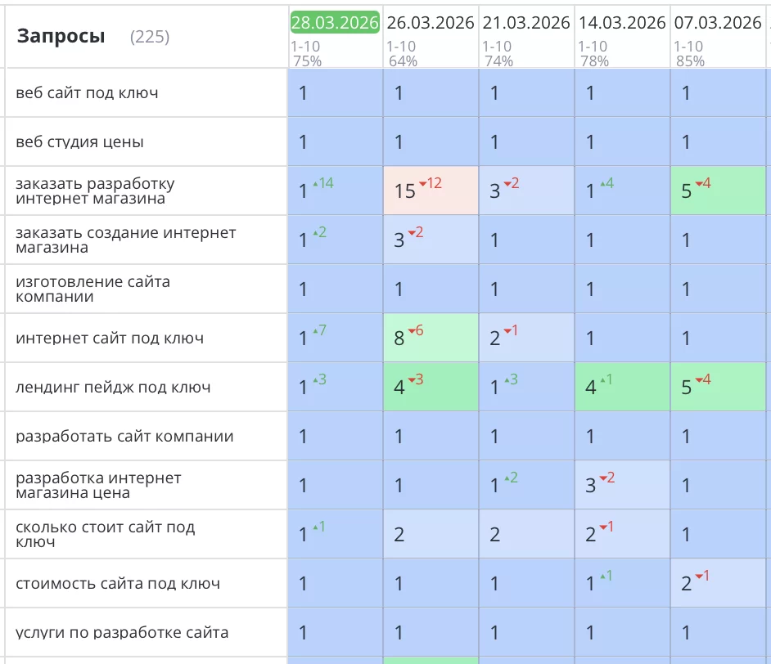Select the query услуги по разработке сайта
The width and height of the screenshot is (771, 664).
[x=122, y=632]
